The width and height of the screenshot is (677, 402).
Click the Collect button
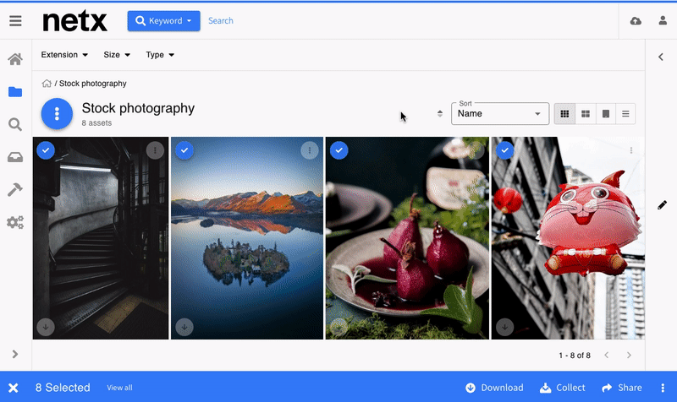click(x=562, y=388)
